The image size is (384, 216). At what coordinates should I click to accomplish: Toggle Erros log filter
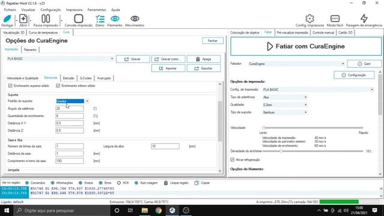click(x=100, y=183)
